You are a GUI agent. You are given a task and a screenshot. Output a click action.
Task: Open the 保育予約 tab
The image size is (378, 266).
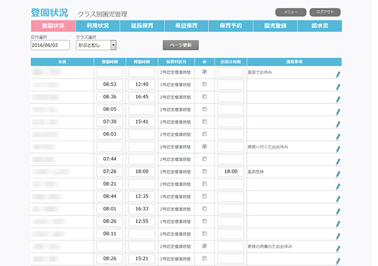(231, 26)
